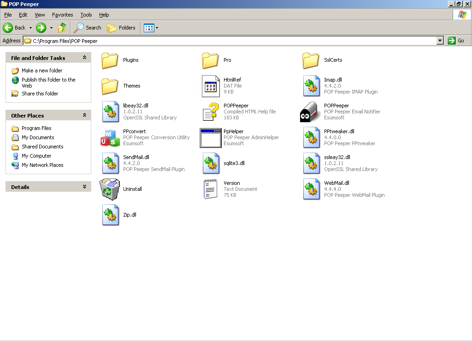Select the PPconvert conversion utility icon
The image size is (472, 342).
110,137
